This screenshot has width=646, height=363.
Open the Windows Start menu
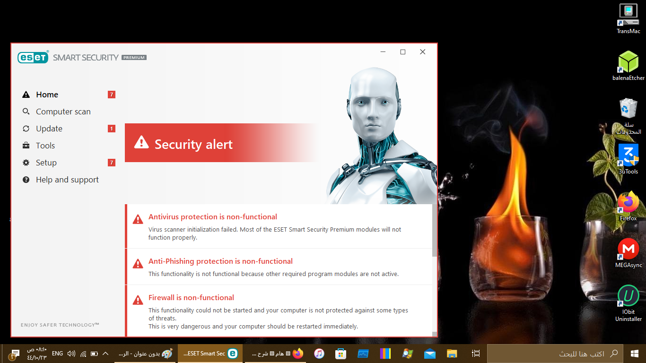[635, 354]
